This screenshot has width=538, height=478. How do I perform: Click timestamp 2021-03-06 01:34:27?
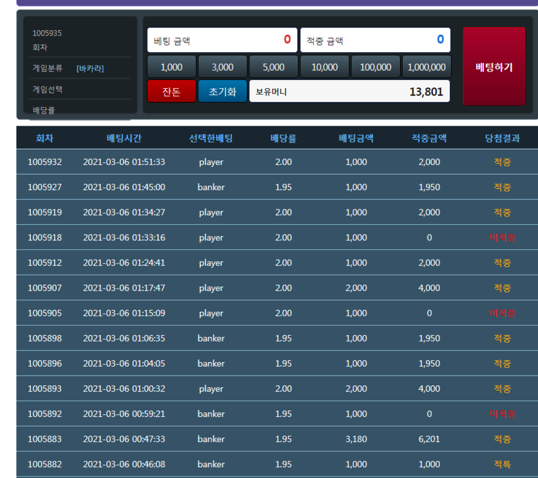click(124, 213)
